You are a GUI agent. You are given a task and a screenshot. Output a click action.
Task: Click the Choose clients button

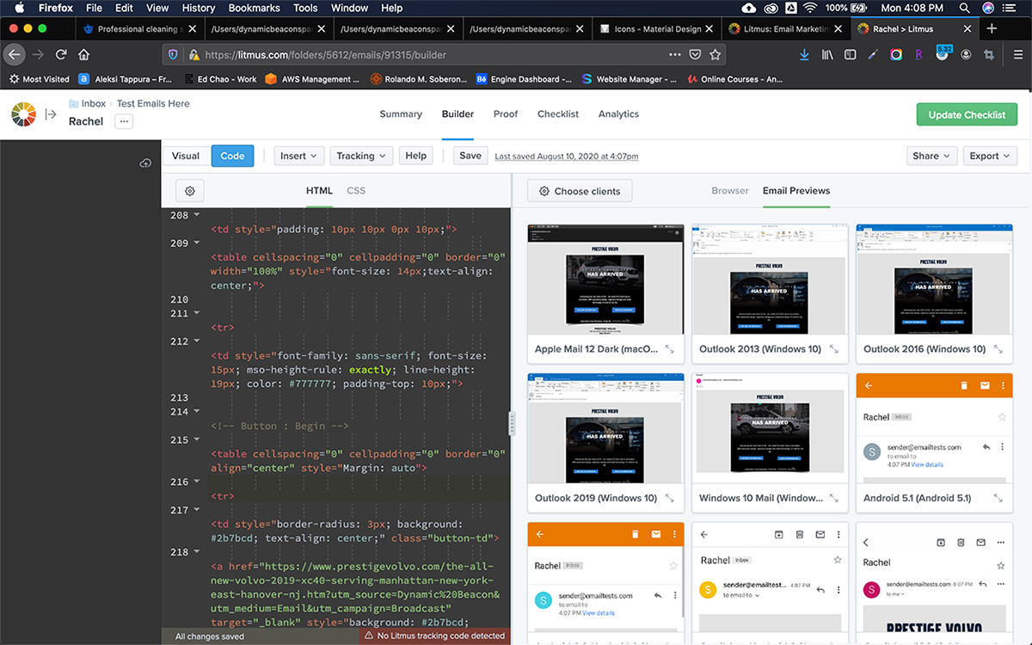580,191
